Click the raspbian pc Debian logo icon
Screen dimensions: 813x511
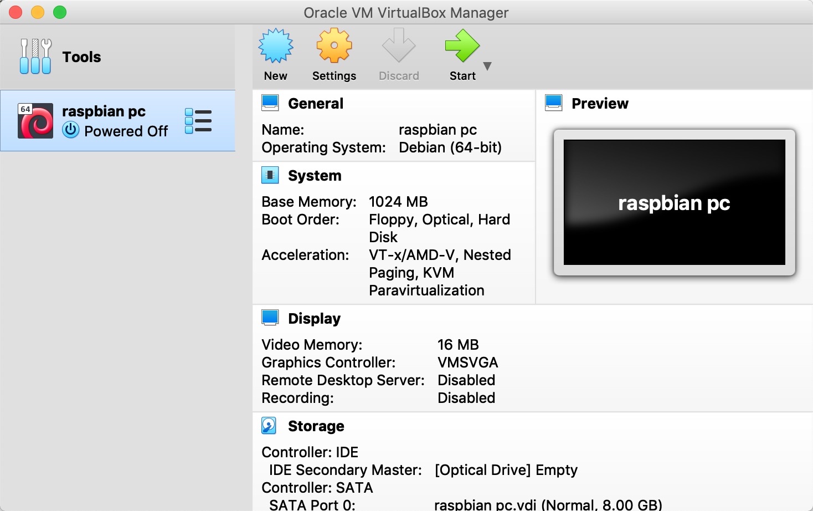(35, 120)
